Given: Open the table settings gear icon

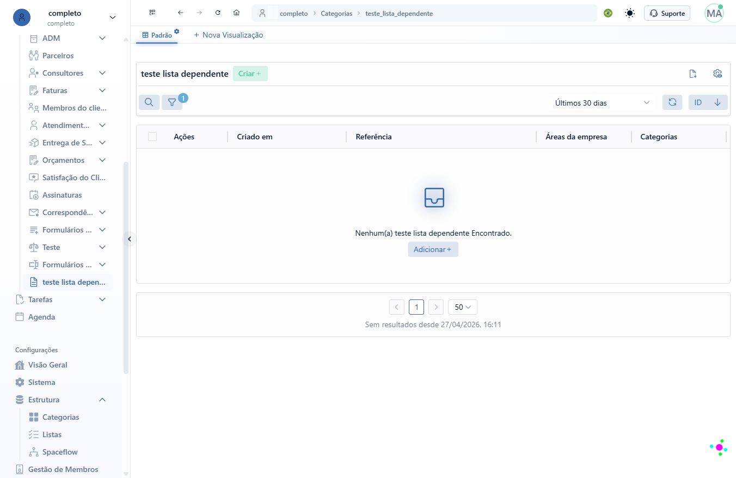Looking at the screenshot, I should coord(717,73).
